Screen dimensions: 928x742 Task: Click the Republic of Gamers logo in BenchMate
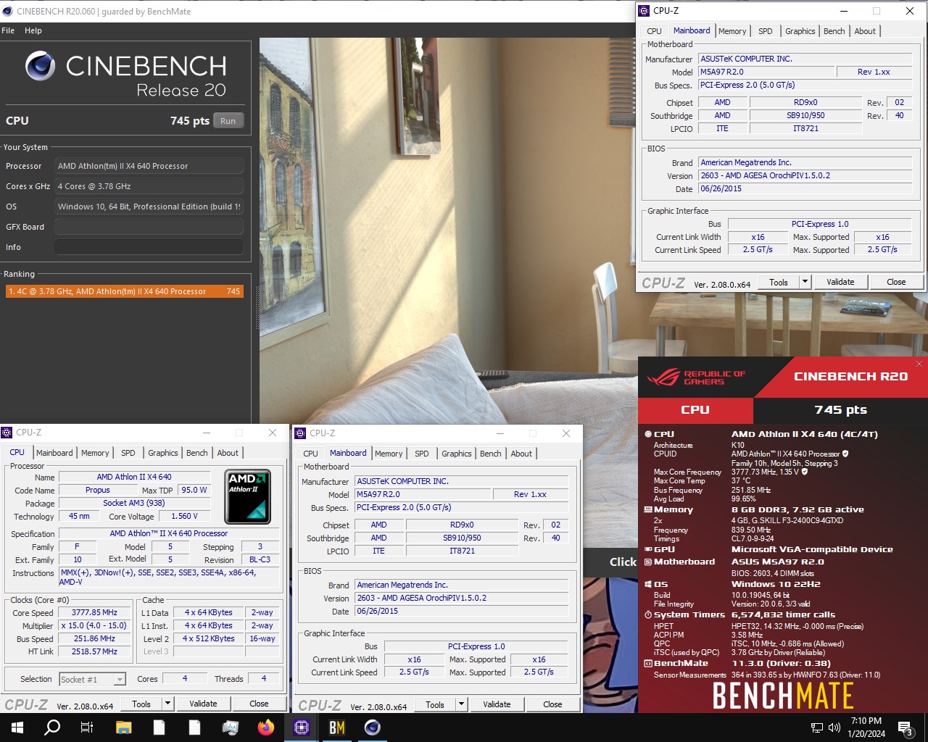point(697,378)
